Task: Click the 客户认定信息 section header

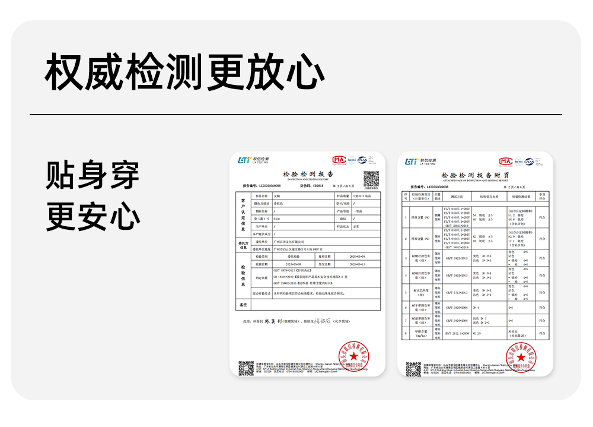Action: click(243, 214)
